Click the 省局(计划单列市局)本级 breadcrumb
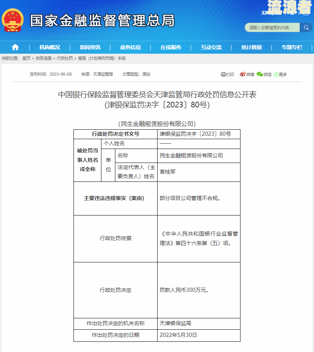 point(102,58)
